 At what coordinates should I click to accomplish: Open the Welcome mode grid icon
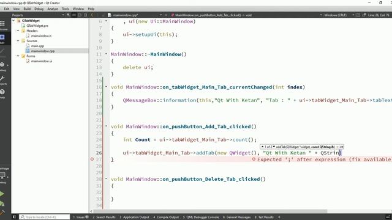(x=2, y=24)
